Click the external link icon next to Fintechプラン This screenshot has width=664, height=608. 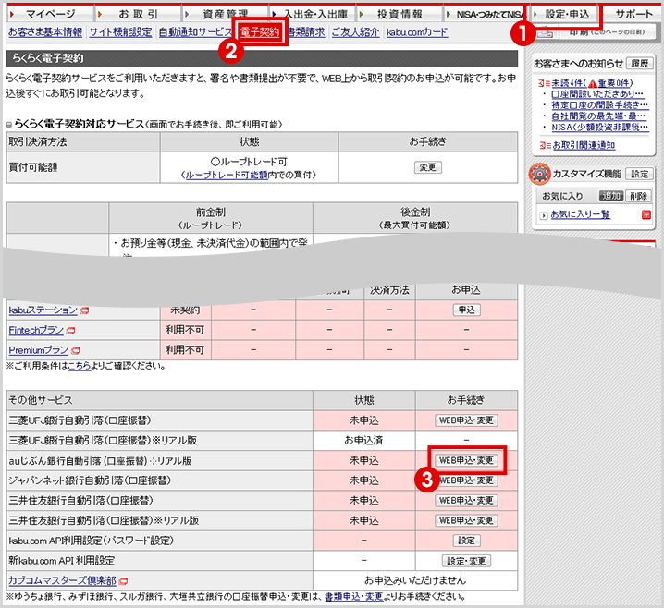click(71, 331)
